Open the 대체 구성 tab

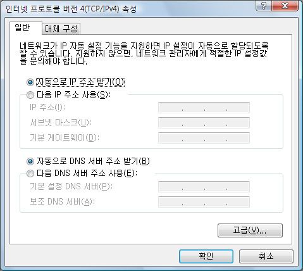(61, 28)
